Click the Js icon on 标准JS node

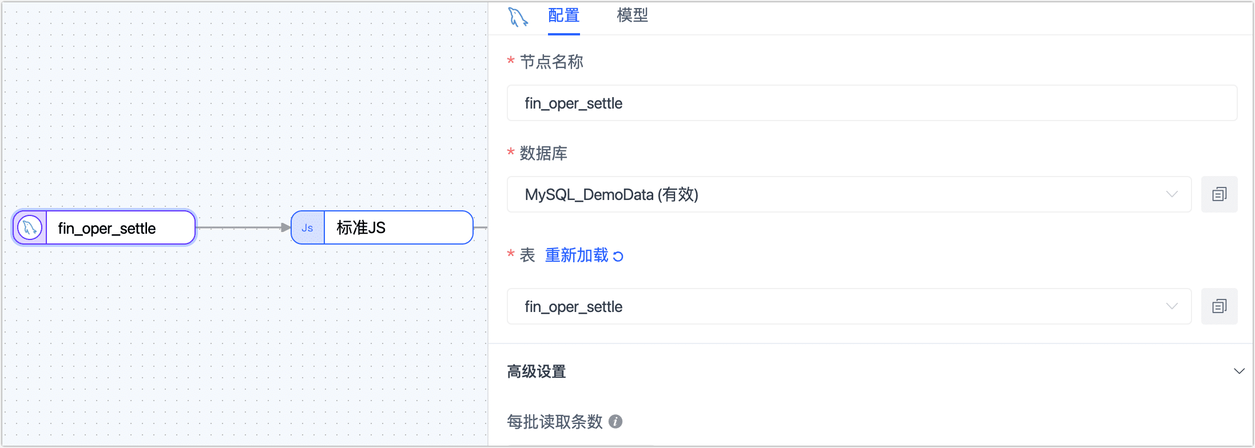(307, 227)
